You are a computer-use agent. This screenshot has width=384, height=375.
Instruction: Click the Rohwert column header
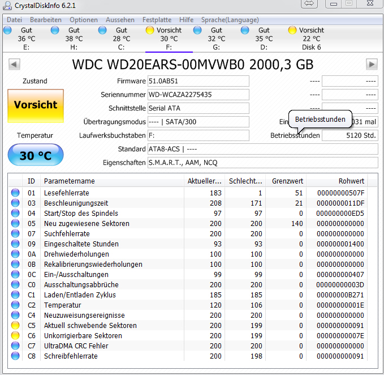pyautogui.click(x=337, y=181)
